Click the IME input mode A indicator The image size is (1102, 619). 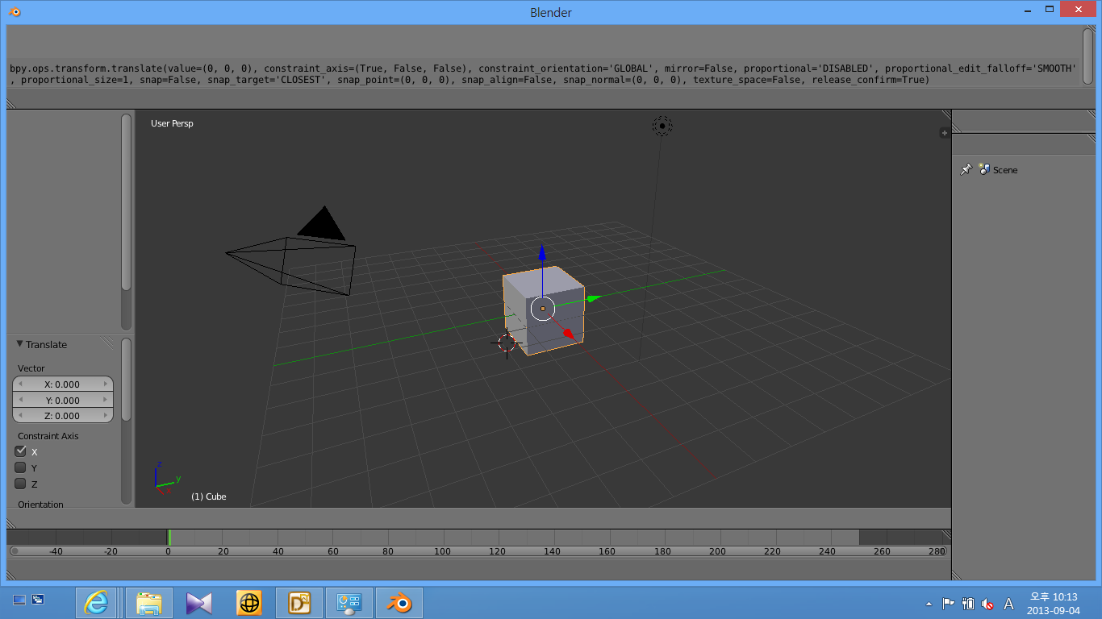coord(1008,604)
